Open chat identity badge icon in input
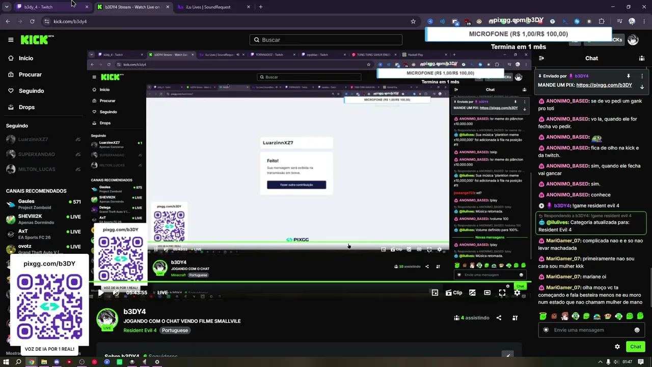This screenshot has height=367, width=652. click(546, 330)
